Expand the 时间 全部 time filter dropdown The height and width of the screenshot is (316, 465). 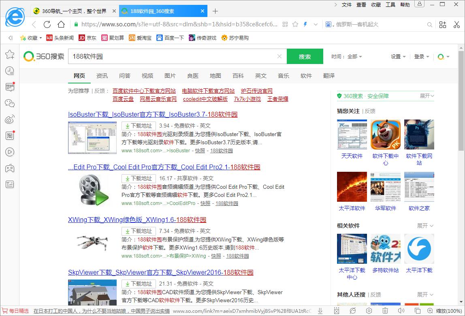coord(347,57)
